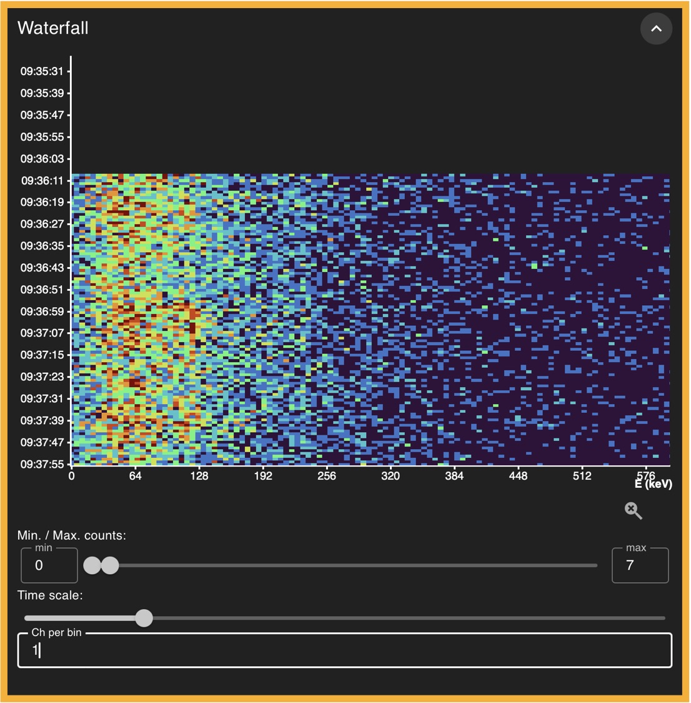Click the 128 energy axis tick label
Image resolution: width=691 pixels, height=703 pixels.
[199, 476]
